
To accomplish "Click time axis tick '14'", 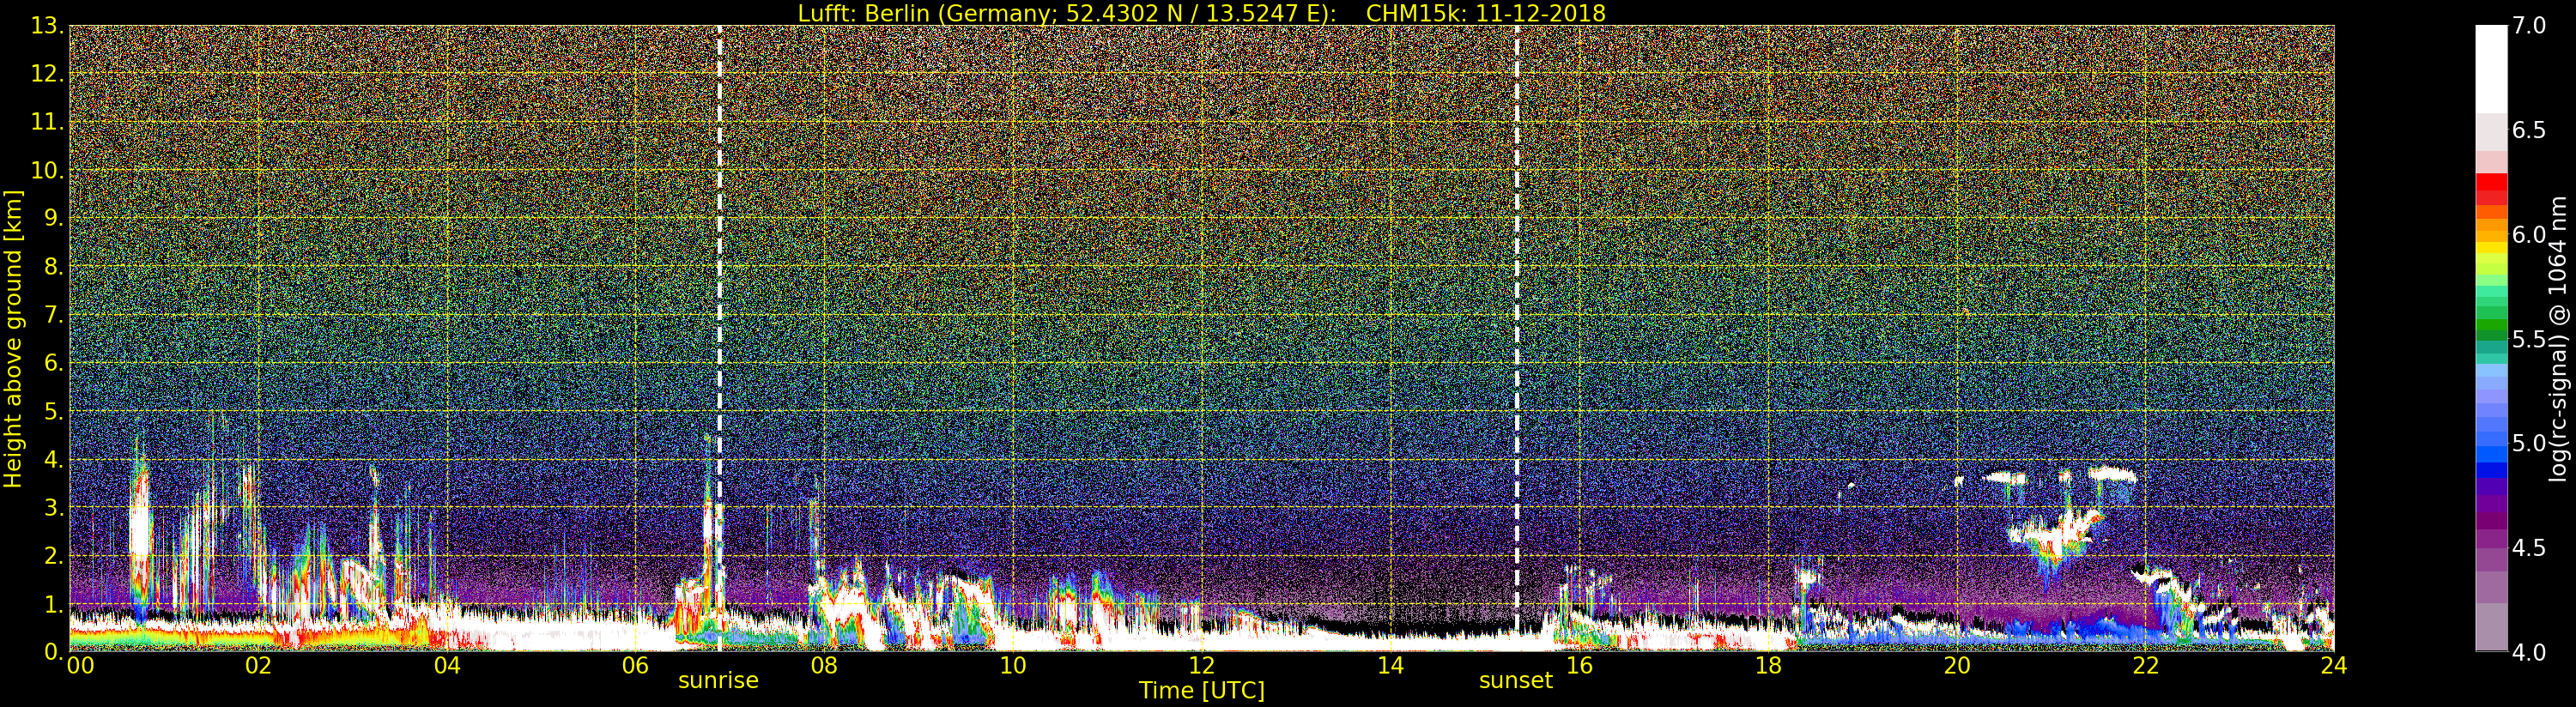I will pos(1390,666).
